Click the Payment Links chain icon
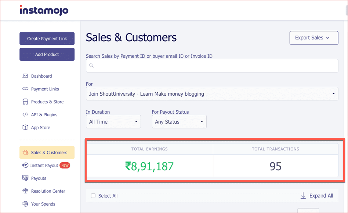 (x=25, y=89)
